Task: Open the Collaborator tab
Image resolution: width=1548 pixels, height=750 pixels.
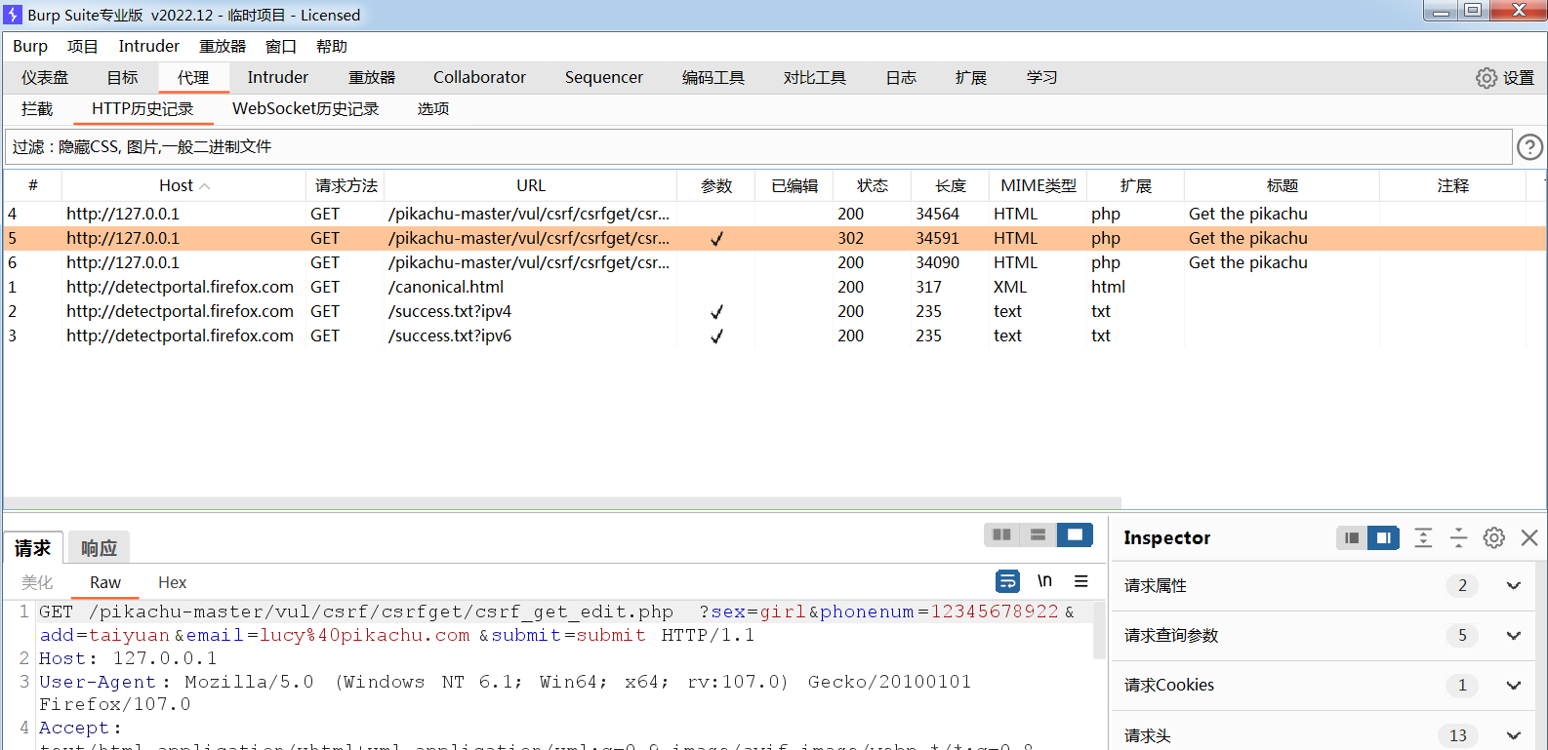Action: [479, 78]
